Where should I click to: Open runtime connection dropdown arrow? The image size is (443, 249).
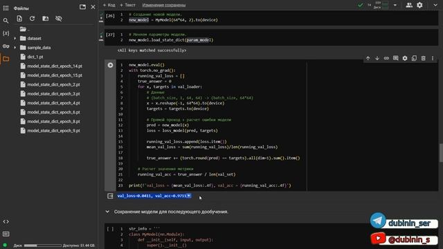(395, 5)
